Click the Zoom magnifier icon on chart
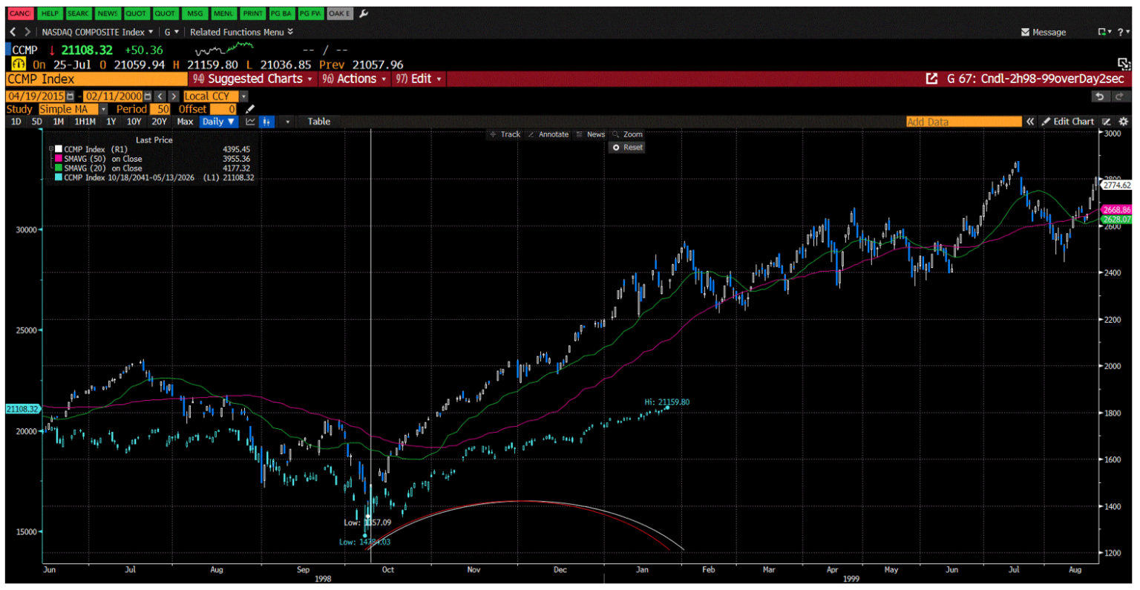The image size is (1140, 590). click(616, 134)
